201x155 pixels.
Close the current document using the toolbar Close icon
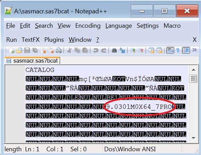(x=43, y=50)
